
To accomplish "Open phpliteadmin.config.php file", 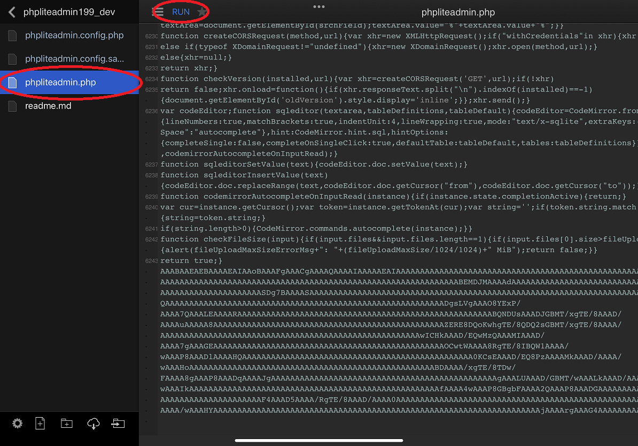I will [69, 35].
